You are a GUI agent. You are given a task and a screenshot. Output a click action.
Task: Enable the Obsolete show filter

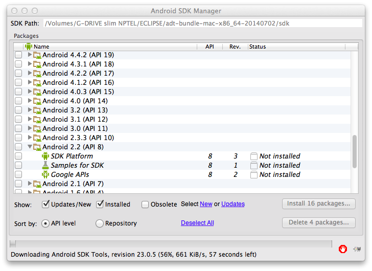tap(145, 205)
